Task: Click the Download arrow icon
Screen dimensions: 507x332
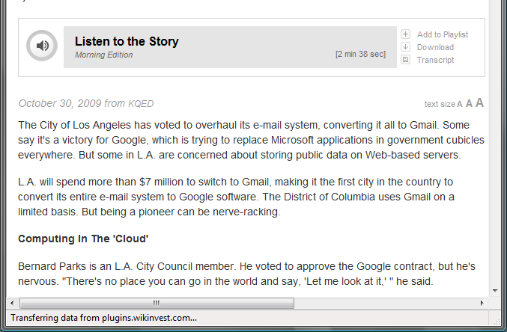Action: coord(405,47)
